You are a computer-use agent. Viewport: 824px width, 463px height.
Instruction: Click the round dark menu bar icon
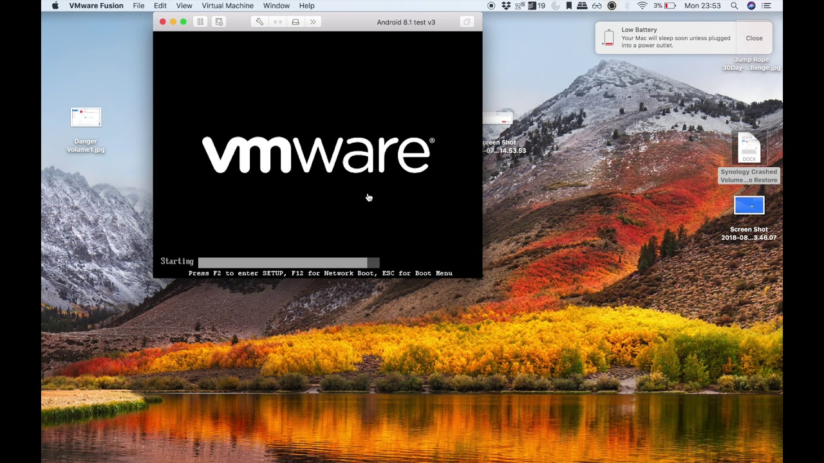[x=612, y=6]
